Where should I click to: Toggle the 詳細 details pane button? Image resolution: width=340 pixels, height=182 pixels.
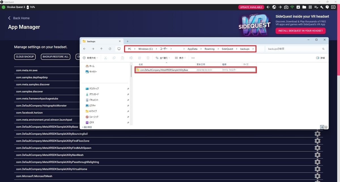(x=320, y=58)
